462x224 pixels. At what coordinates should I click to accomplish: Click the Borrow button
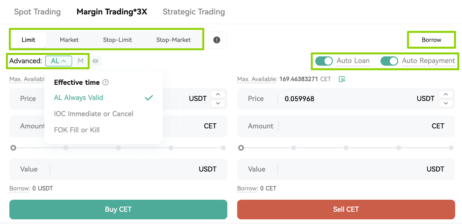pyautogui.click(x=431, y=40)
